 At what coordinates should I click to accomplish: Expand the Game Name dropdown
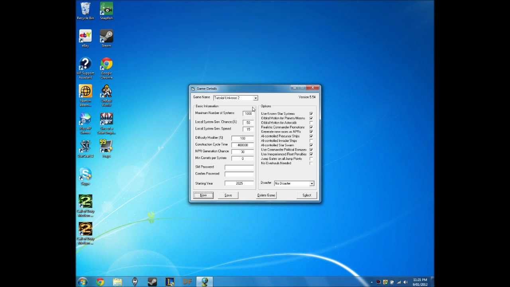point(255,98)
